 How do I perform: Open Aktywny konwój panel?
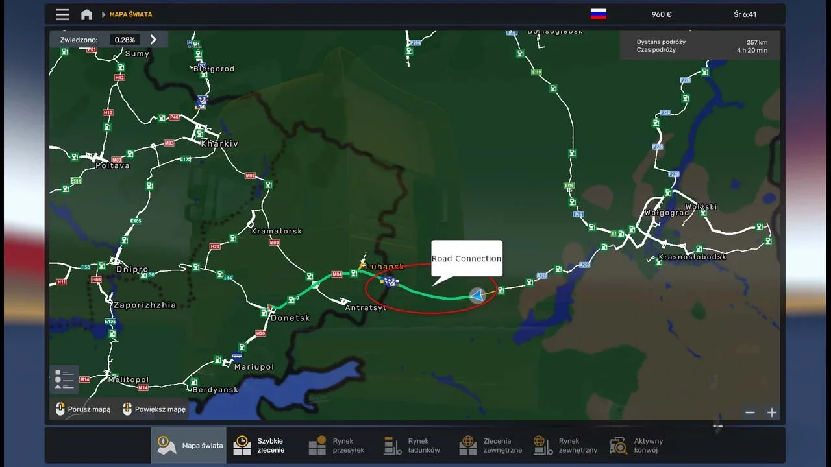click(618, 445)
